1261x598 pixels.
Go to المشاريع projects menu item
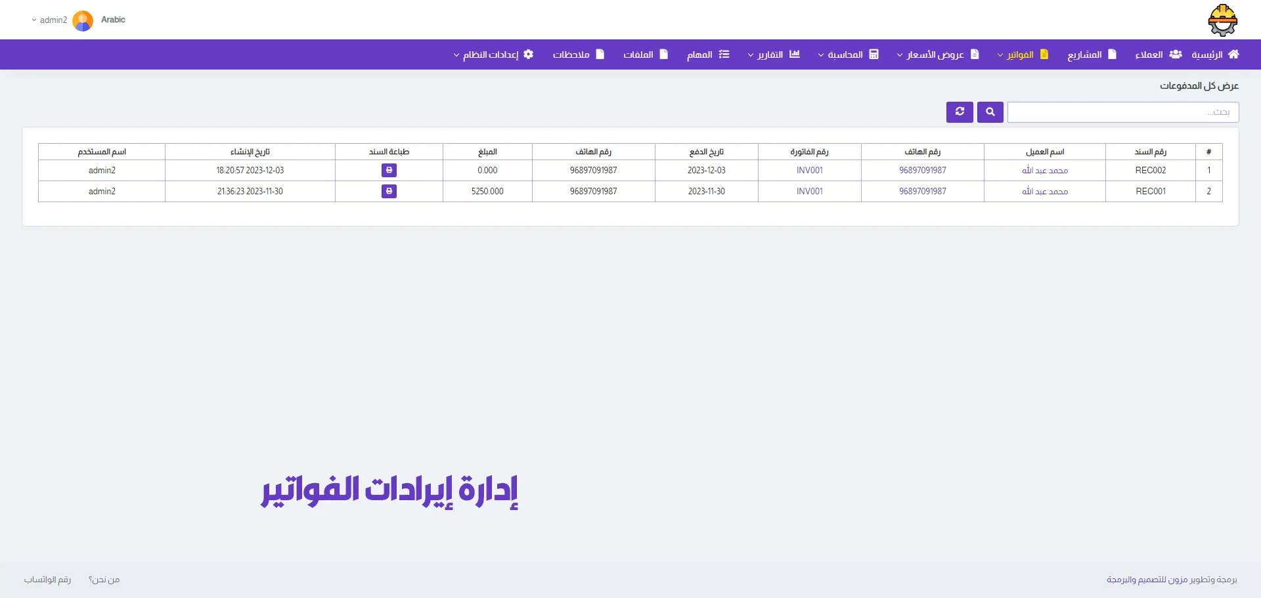[1092, 54]
